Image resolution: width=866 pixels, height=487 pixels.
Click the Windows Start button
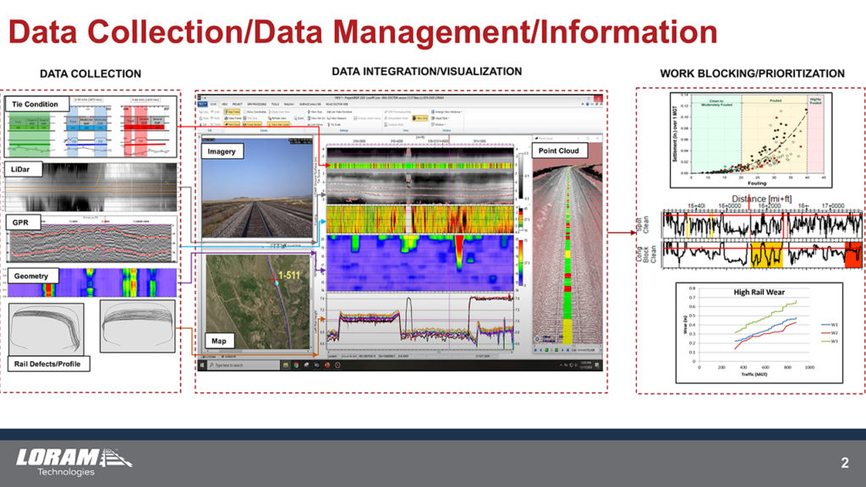tap(203, 365)
